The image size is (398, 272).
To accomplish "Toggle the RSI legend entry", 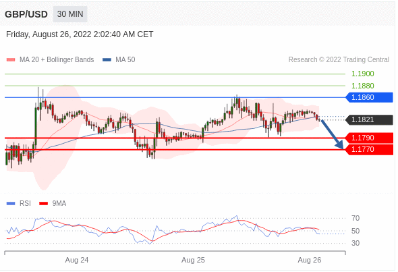I will 18,203.
